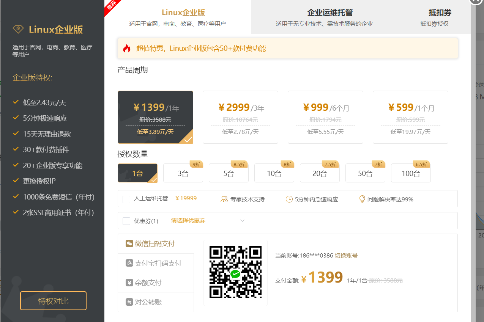Tick the 人工运维托管 checkbox

pos(126,199)
